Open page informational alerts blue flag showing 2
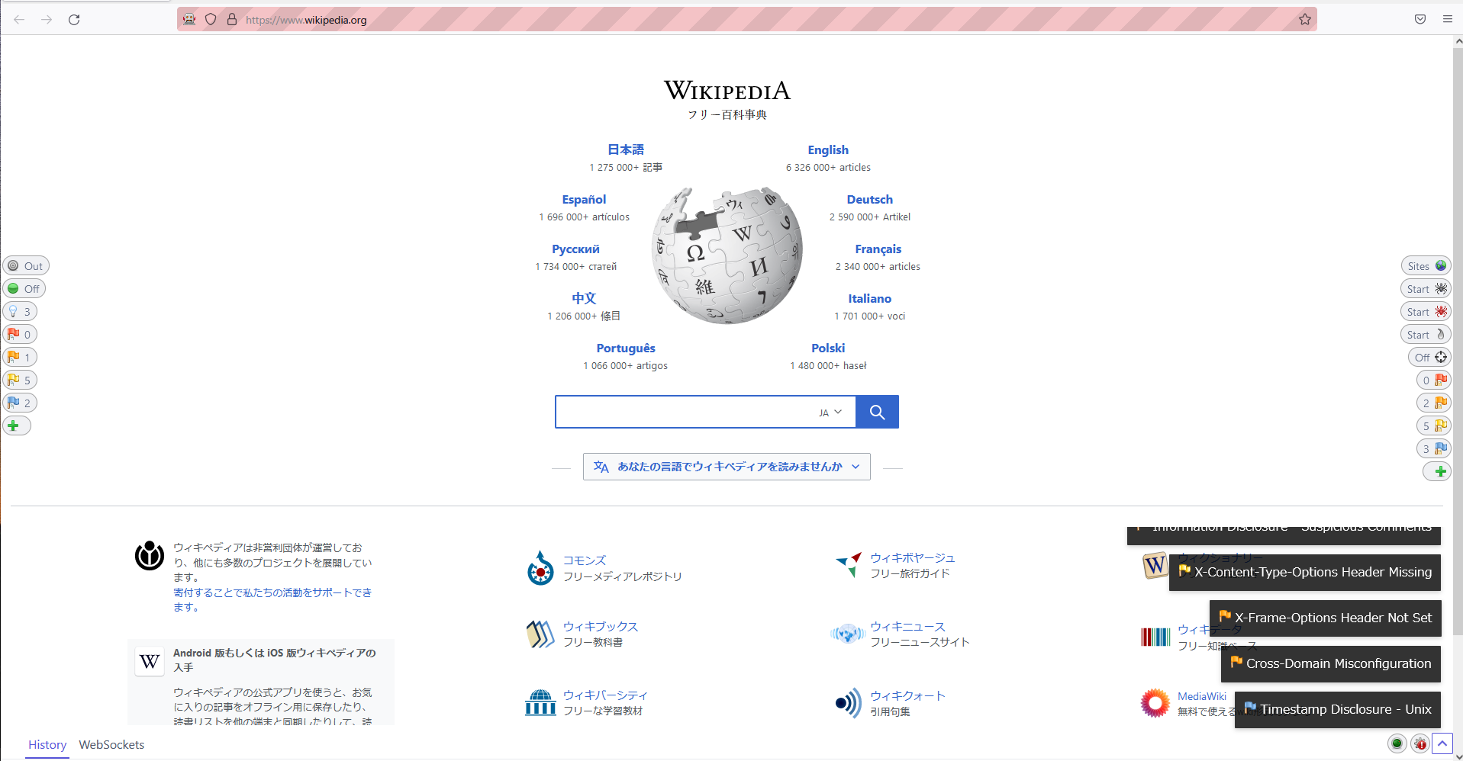This screenshot has width=1463, height=761. click(20, 403)
